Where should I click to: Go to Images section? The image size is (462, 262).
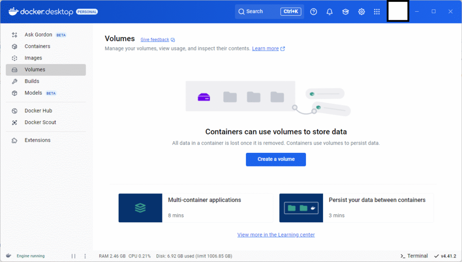coord(46,58)
